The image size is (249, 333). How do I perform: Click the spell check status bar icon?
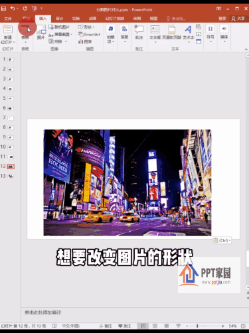(x=54, y=326)
